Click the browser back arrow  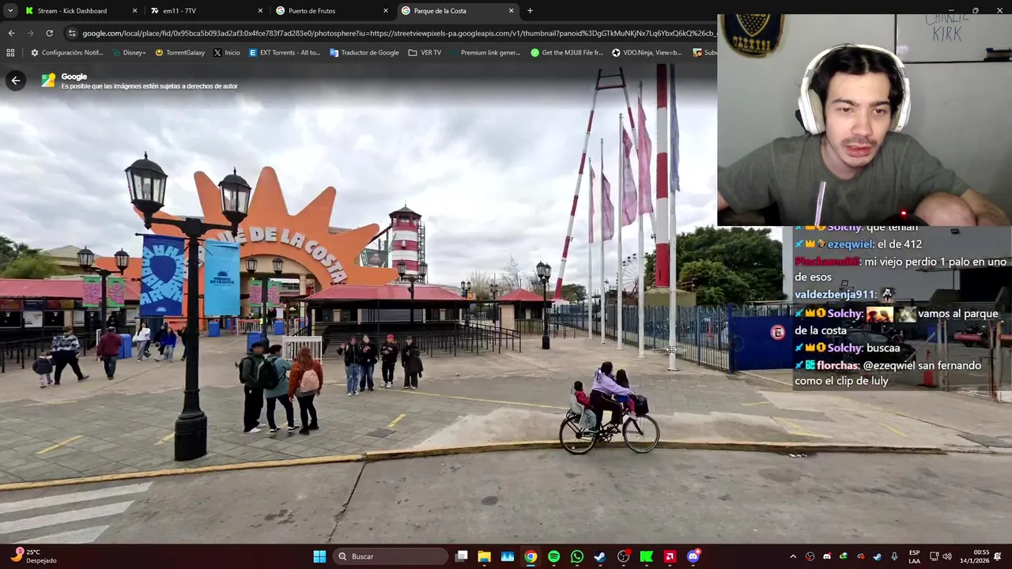(x=11, y=33)
